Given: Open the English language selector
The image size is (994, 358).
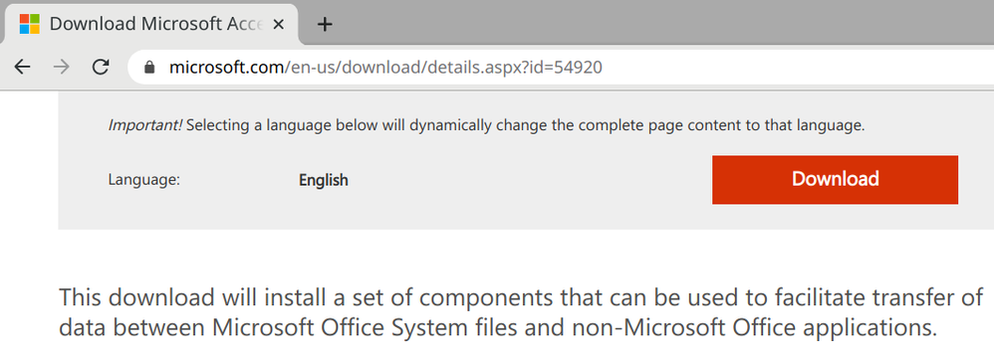Looking at the screenshot, I should (x=324, y=180).
